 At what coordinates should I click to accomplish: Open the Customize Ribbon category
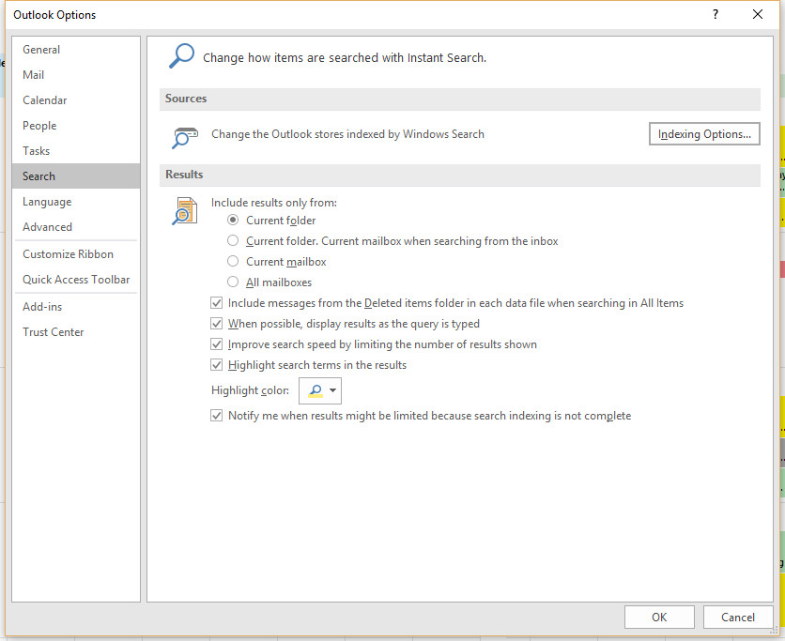[x=76, y=254]
